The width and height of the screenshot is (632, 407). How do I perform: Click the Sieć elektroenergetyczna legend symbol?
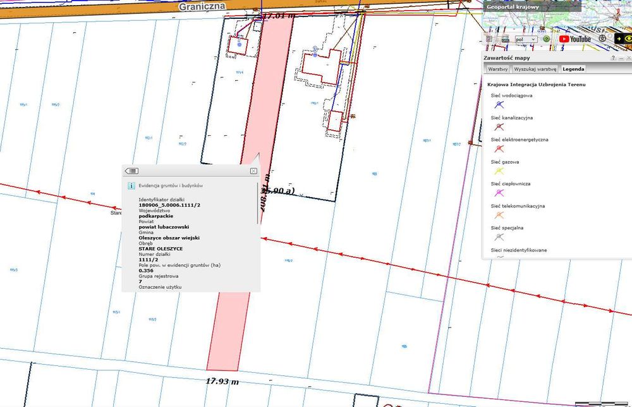click(499, 149)
